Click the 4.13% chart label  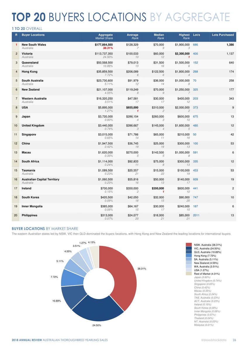pos(92,242)
